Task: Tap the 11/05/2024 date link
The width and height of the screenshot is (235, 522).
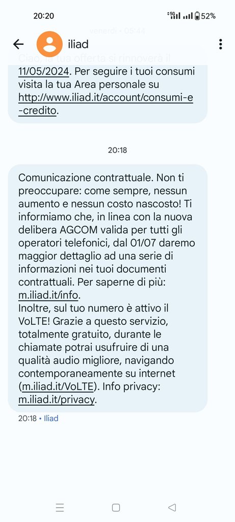Action: 44,71
